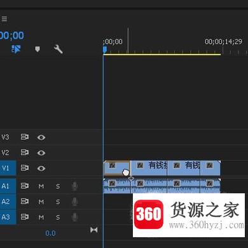
Task: Click the master volume value 0.0
Action: point(50,233)
